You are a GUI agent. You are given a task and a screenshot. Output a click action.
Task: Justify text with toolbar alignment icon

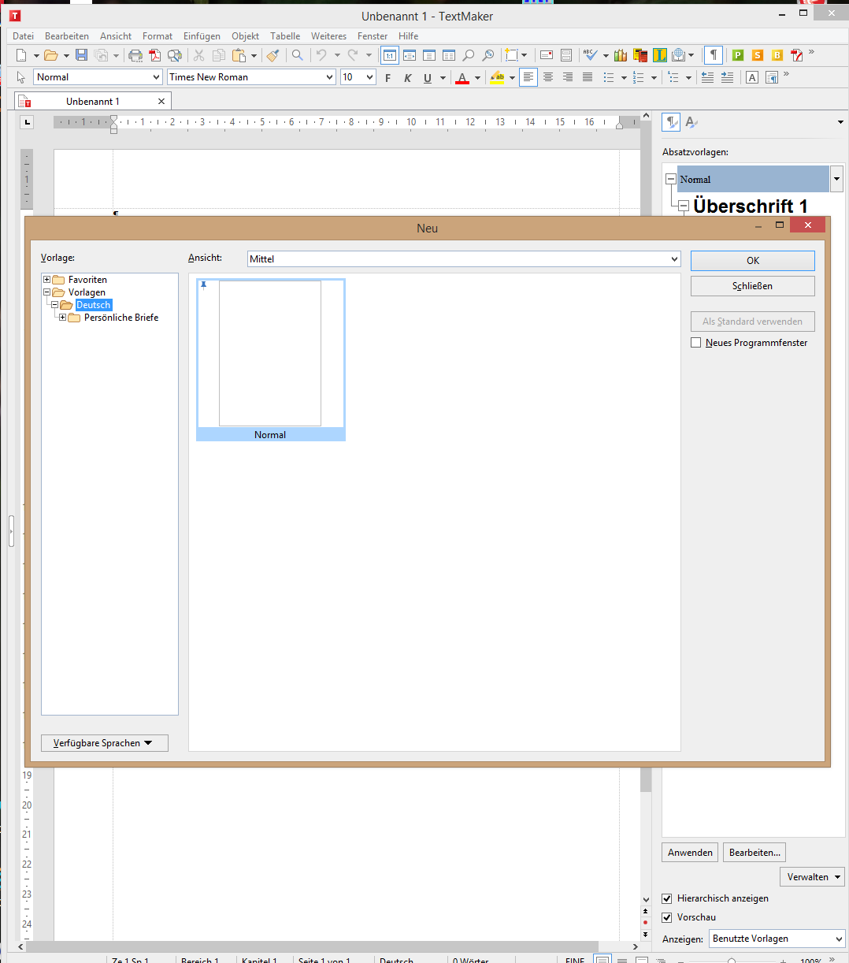tap(588, 77)
